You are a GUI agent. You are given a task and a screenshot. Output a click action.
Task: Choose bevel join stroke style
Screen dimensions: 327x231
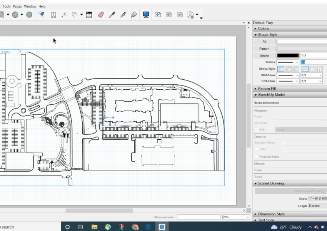[295, 69]
